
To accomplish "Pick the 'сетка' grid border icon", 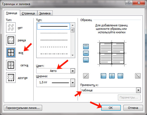I will pos(11,65).
